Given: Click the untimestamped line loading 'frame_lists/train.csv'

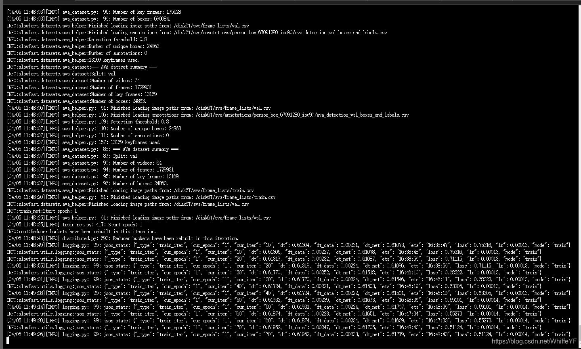Looking at the screenshot, I should (130, 190).
